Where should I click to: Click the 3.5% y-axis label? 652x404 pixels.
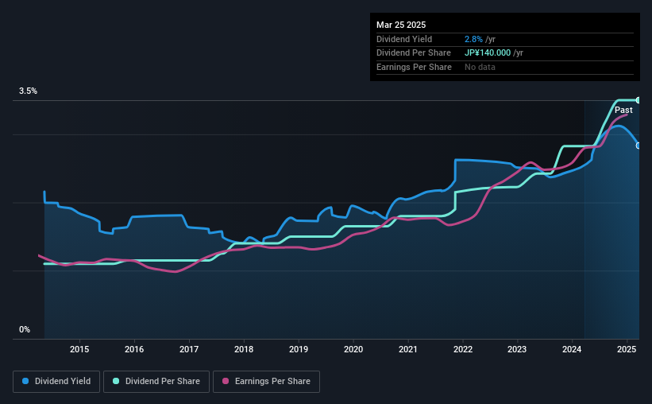click(28, 91)
